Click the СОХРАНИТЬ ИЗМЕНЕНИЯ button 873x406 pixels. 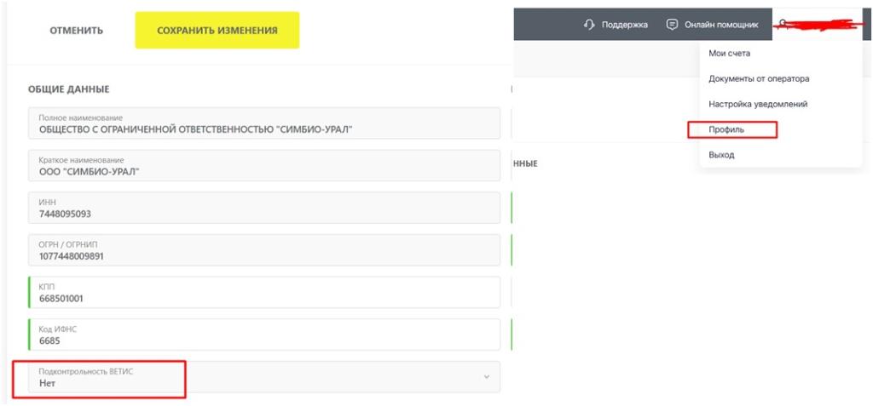[217, 30]
